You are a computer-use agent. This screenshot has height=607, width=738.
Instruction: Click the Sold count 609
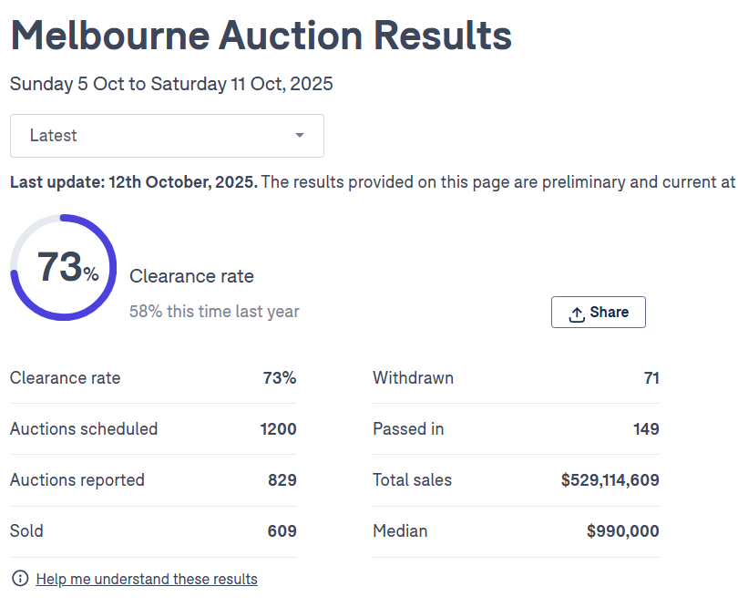point(282,531)
